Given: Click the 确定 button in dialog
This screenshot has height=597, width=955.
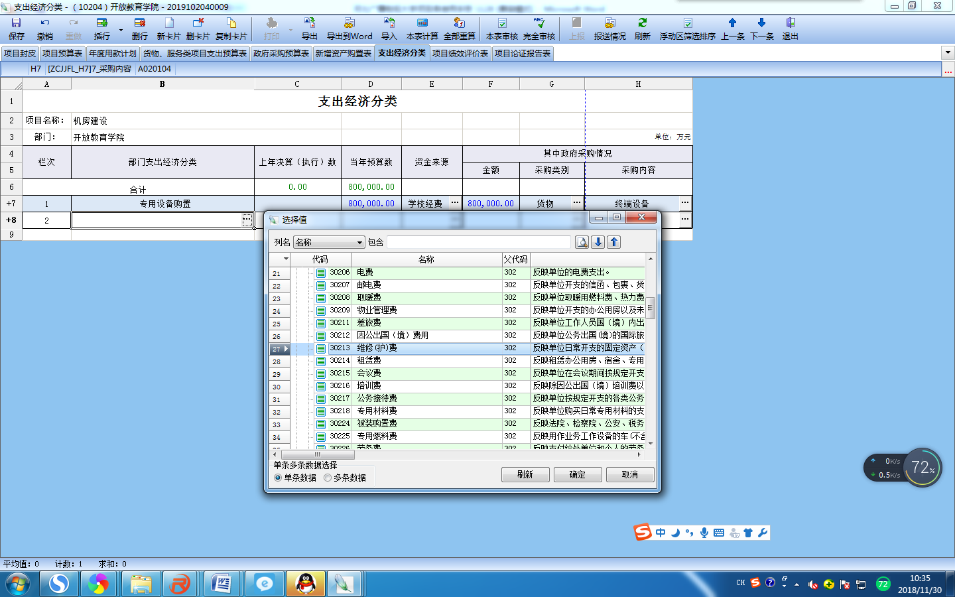Looking at the screenshot, I should 577,474.
